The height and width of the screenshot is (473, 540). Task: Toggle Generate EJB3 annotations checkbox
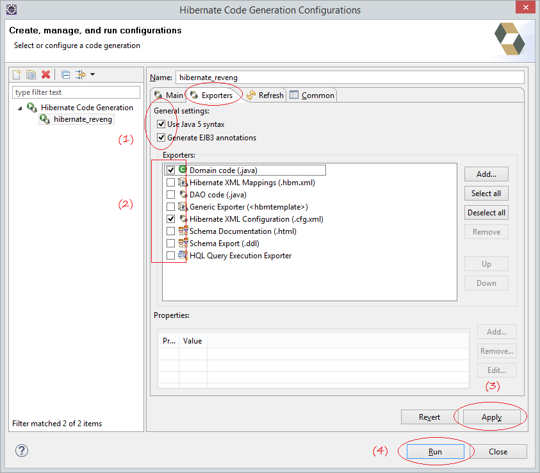161,137
